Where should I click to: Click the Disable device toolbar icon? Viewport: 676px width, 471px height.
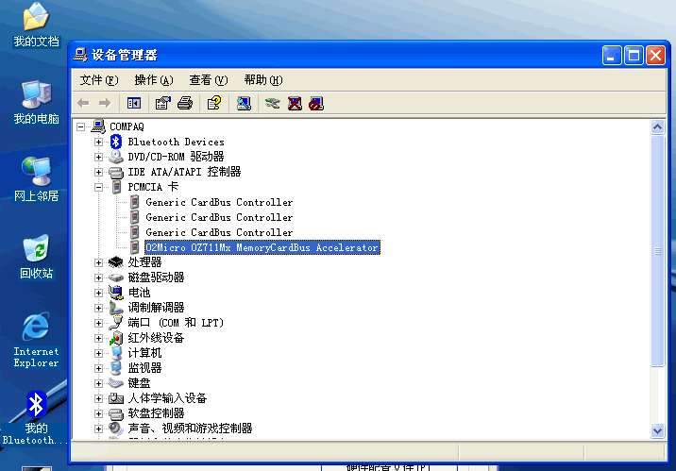point(316,103)
